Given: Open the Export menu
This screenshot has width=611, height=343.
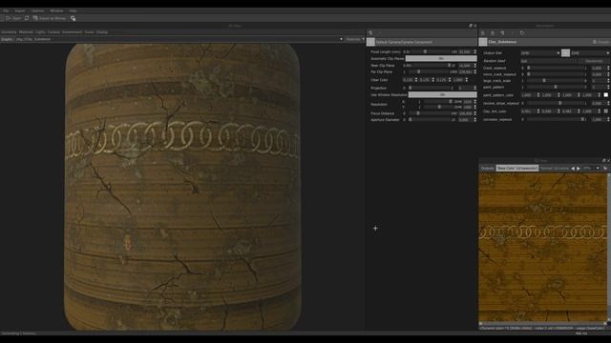Looking at the screenshot, I should (20, 10).
